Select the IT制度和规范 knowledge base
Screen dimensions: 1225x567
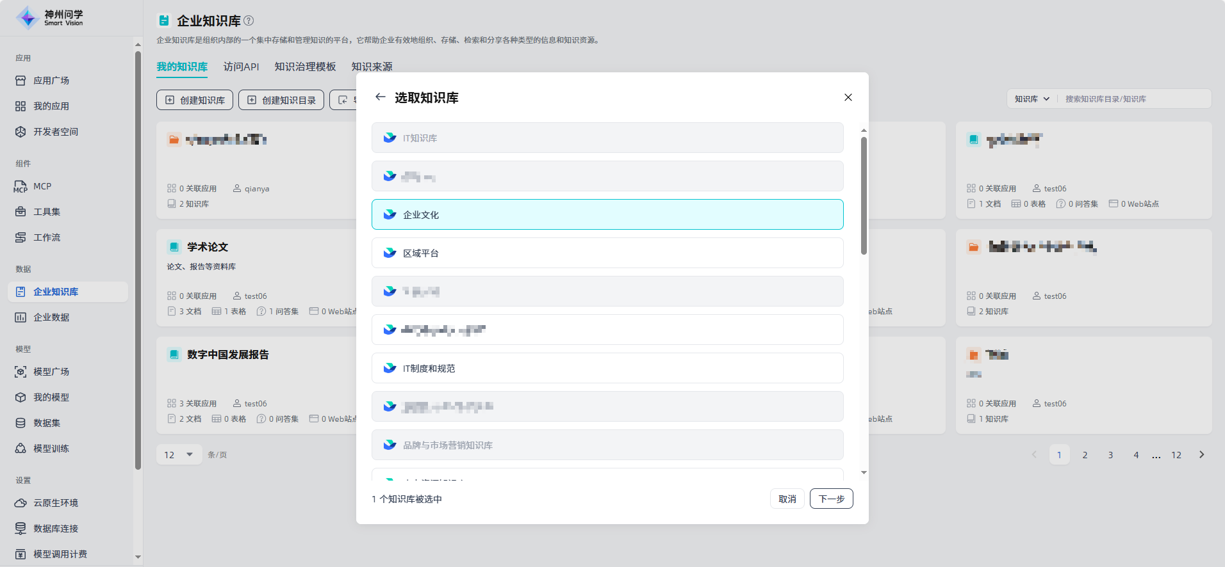pos(607,368)
